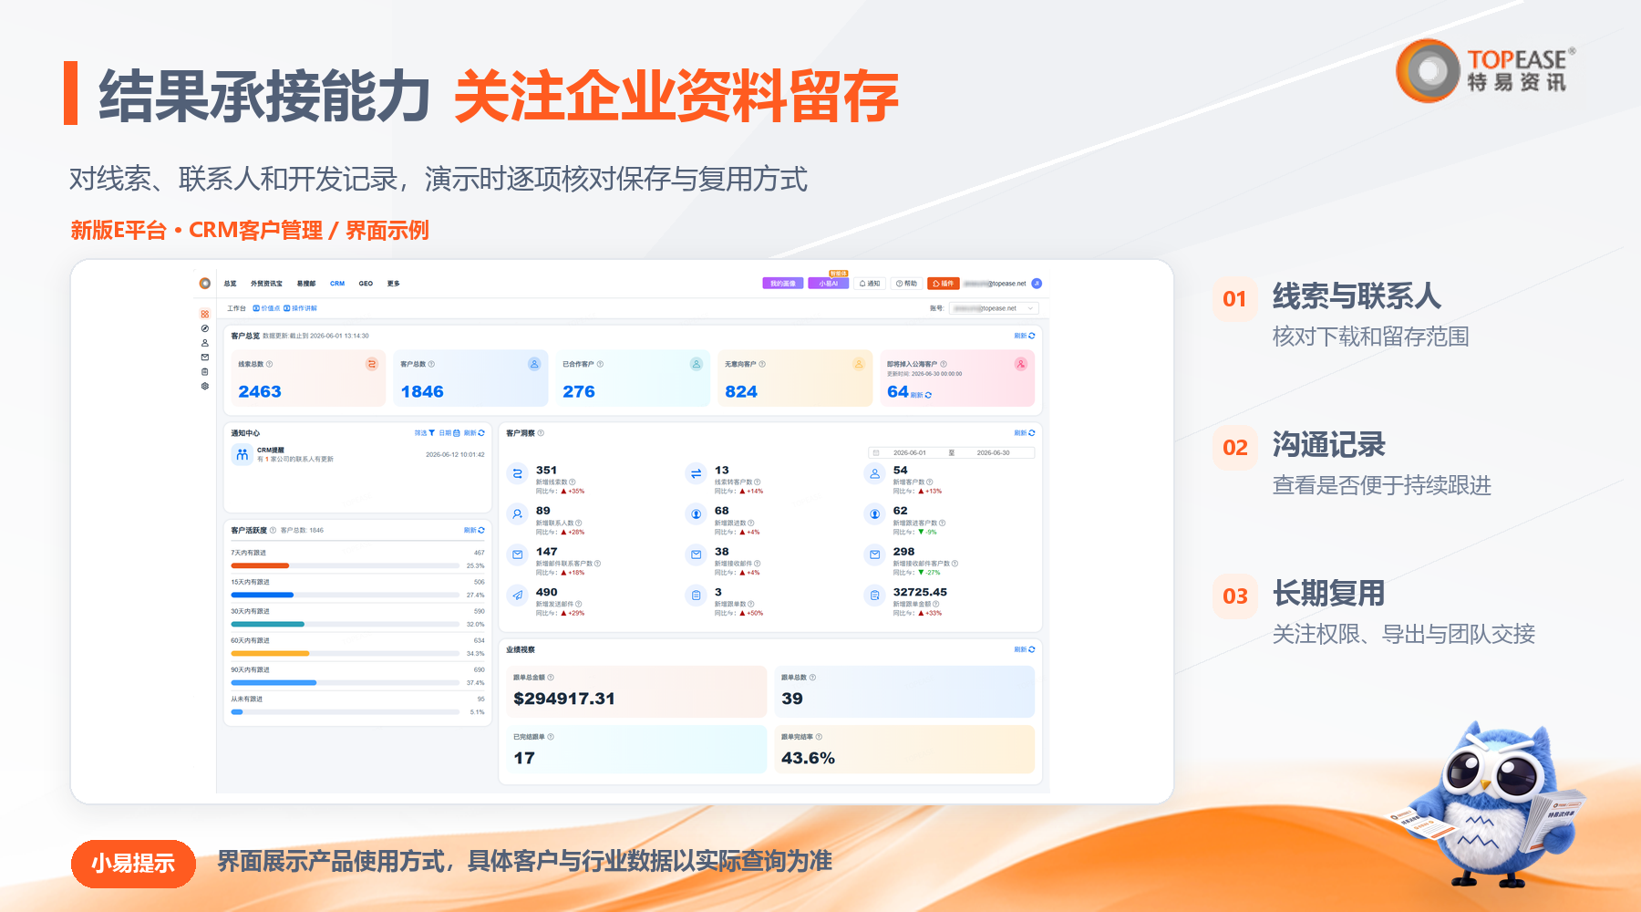Click the CRM提醒 notification icon

[x=242, y=454]
